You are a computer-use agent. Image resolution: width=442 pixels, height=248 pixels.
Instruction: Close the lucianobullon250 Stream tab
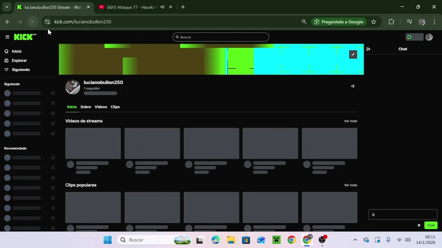(88, 7)
